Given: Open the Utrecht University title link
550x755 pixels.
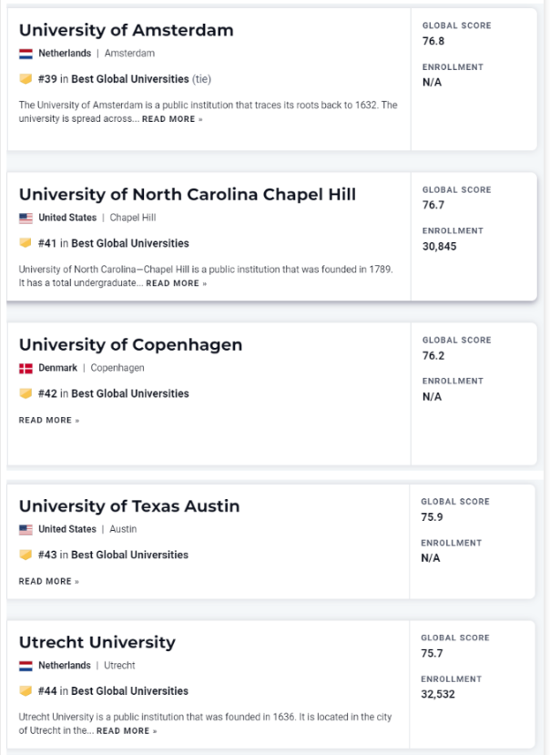Looking at the screenshot, I should click(97, 642).
